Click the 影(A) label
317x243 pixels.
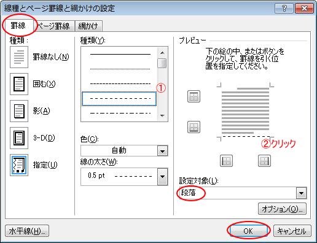pyautogui.click(x=42, y=111)
